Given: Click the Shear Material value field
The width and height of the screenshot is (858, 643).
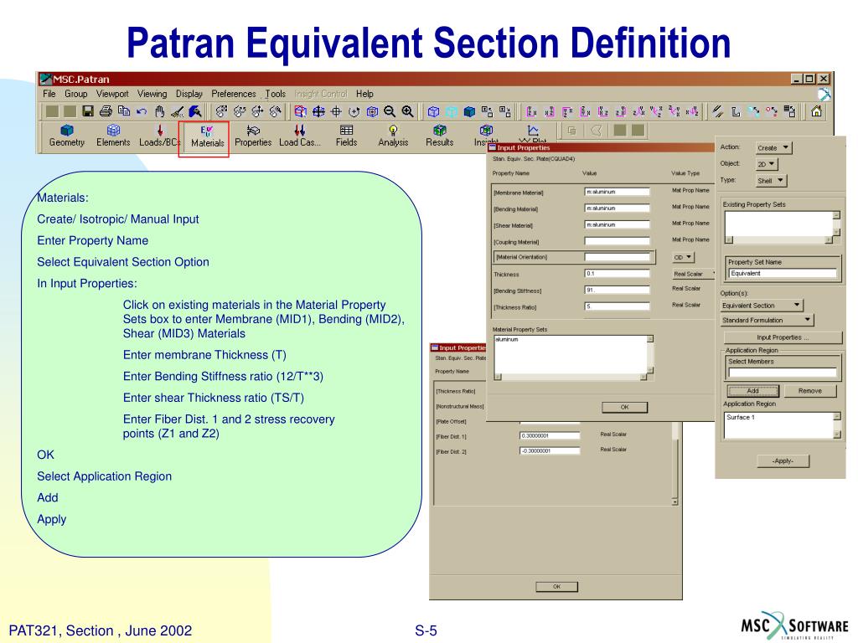Looking at the screenshot, I should (618, 224).
